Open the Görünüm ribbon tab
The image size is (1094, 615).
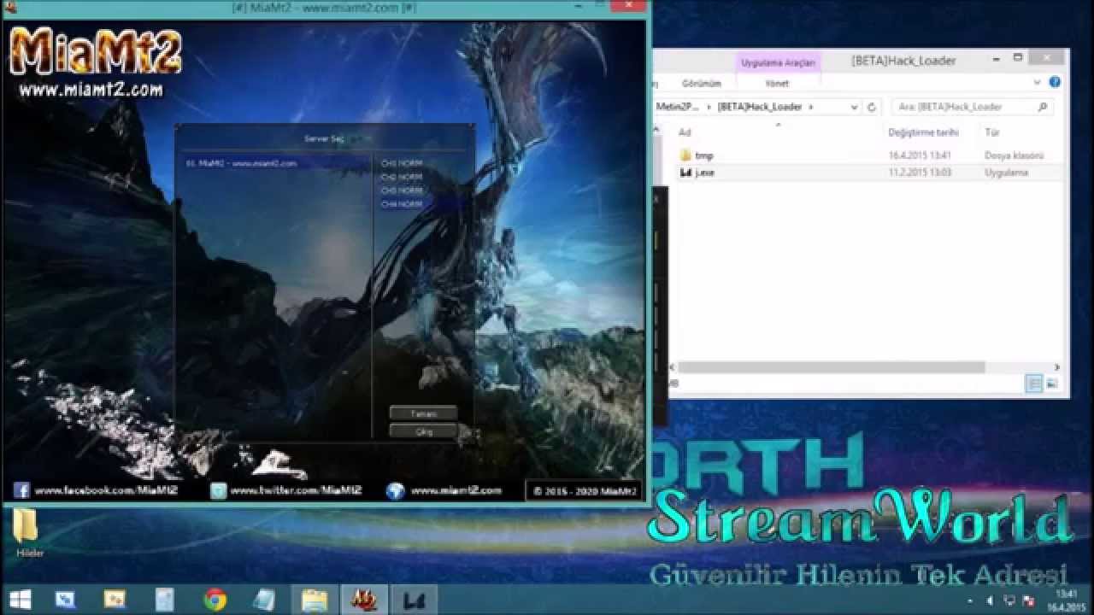pyautogui.click(x=701, y=84)
